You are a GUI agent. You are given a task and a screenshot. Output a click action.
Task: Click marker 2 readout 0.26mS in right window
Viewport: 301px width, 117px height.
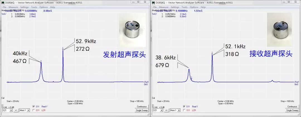[183, 16]
